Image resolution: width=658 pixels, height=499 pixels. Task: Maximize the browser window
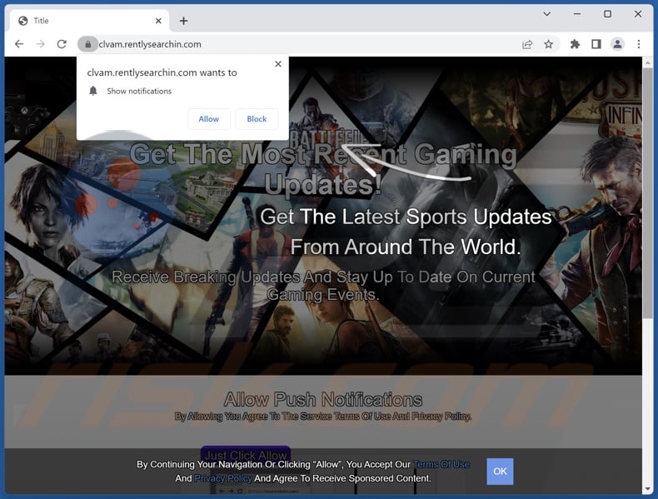pyautogui.click(x=607, y=14)
